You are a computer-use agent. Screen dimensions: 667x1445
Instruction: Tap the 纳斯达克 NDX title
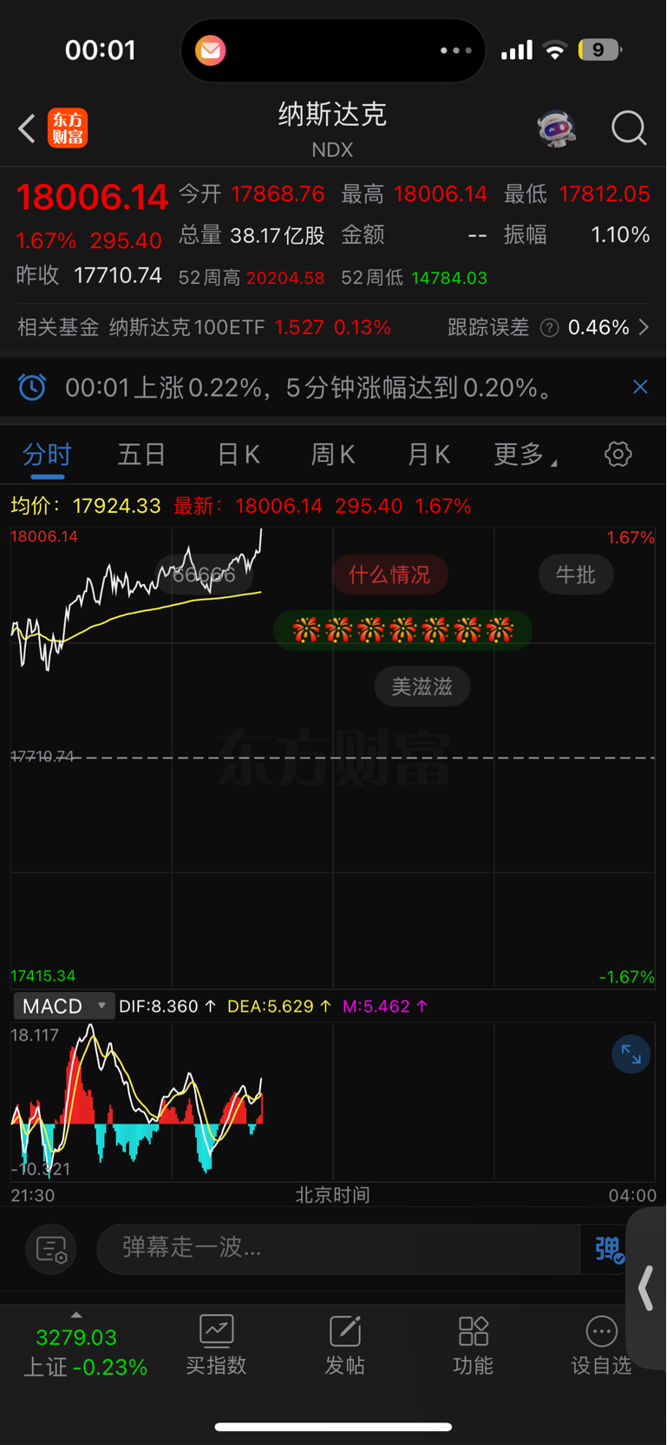click(332, 128)
